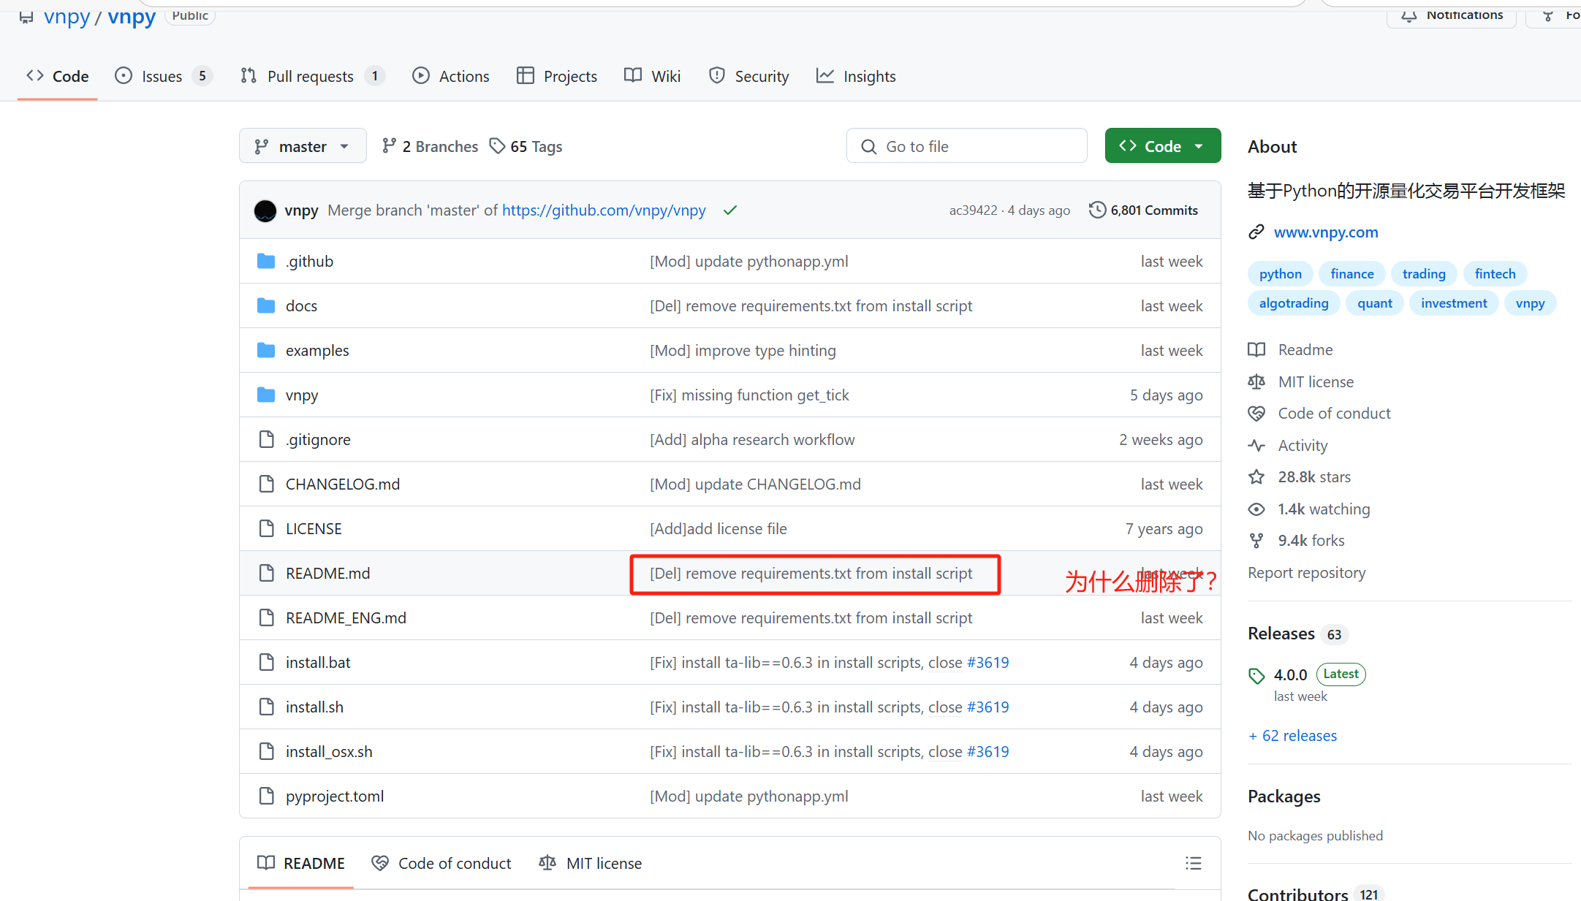
Task: Open commit '[Add] alpha research workflow'
Action: point(752,440)
